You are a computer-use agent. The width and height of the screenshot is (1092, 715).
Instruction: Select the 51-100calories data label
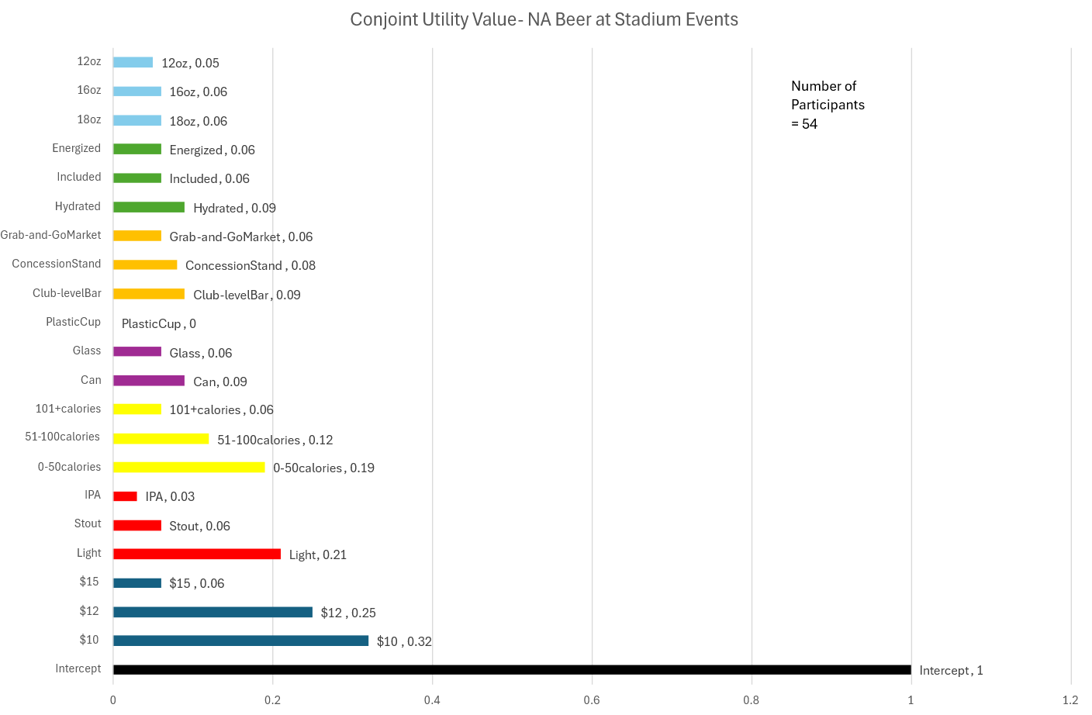pos(275,440)
